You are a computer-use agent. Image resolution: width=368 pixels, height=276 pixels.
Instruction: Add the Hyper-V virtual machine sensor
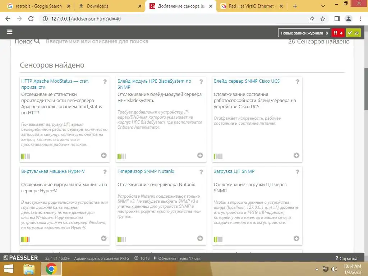[x=104, y=239]
